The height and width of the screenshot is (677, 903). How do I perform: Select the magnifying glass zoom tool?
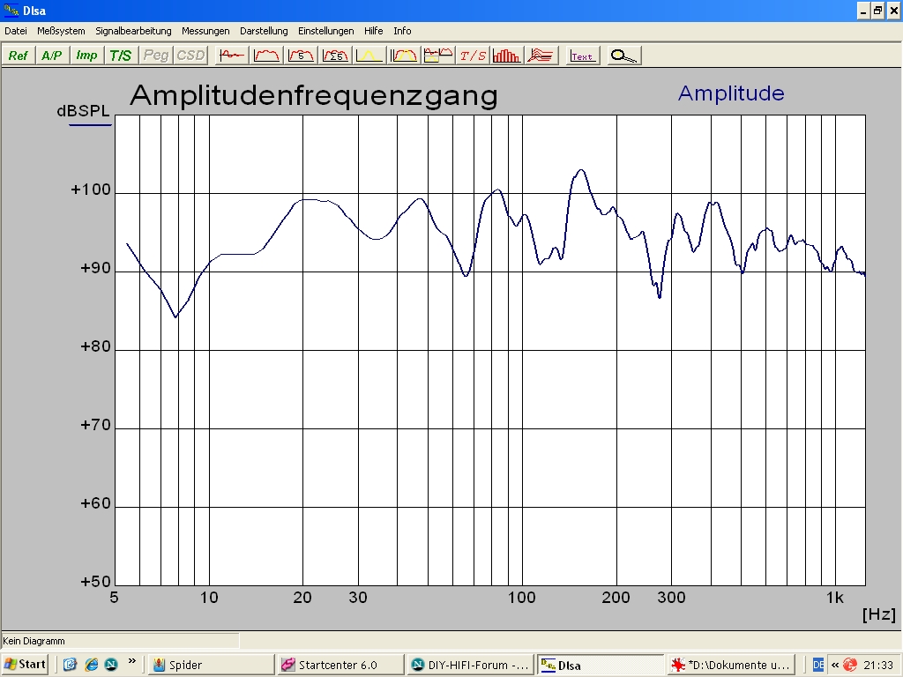pyautogui.click(x=623, y=56)
